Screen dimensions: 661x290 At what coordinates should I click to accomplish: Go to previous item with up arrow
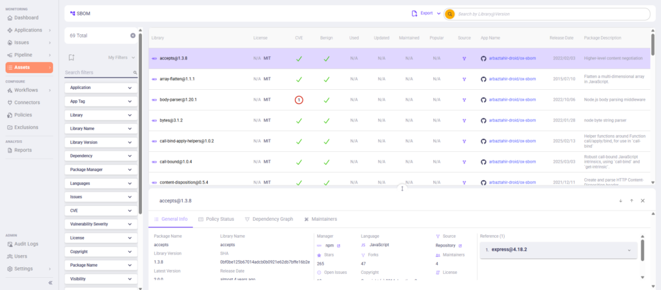631,201
